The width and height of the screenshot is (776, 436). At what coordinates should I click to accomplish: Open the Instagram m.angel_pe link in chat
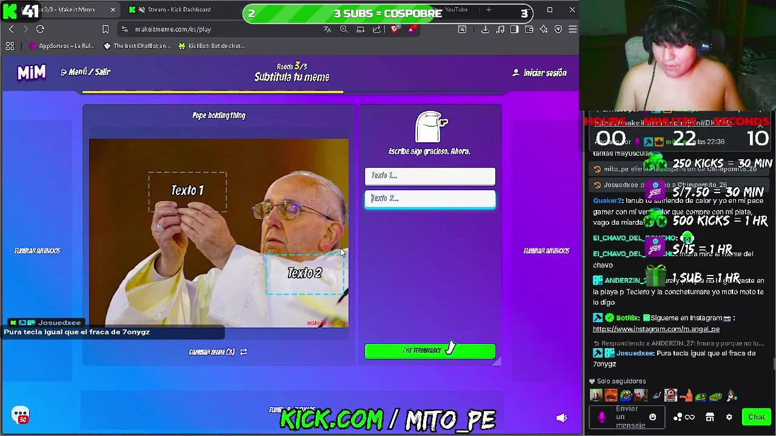(656, 329)
